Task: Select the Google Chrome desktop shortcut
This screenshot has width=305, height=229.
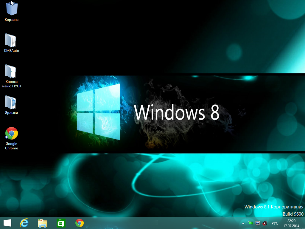Action: (12, 133)
